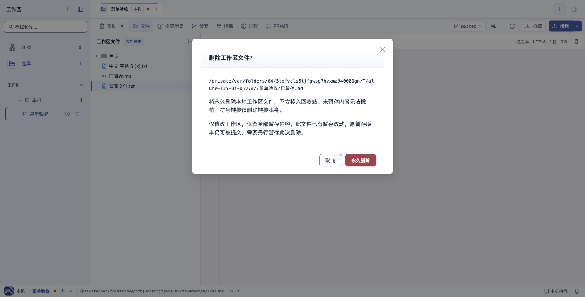585x297 pixels.
Task: Click the 拉取 pull button
Action: click(534, 26)
